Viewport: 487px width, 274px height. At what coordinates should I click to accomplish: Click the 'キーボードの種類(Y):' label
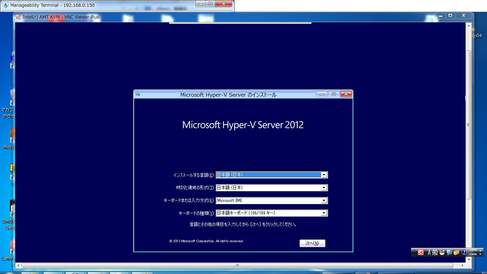tap(196, 213)
